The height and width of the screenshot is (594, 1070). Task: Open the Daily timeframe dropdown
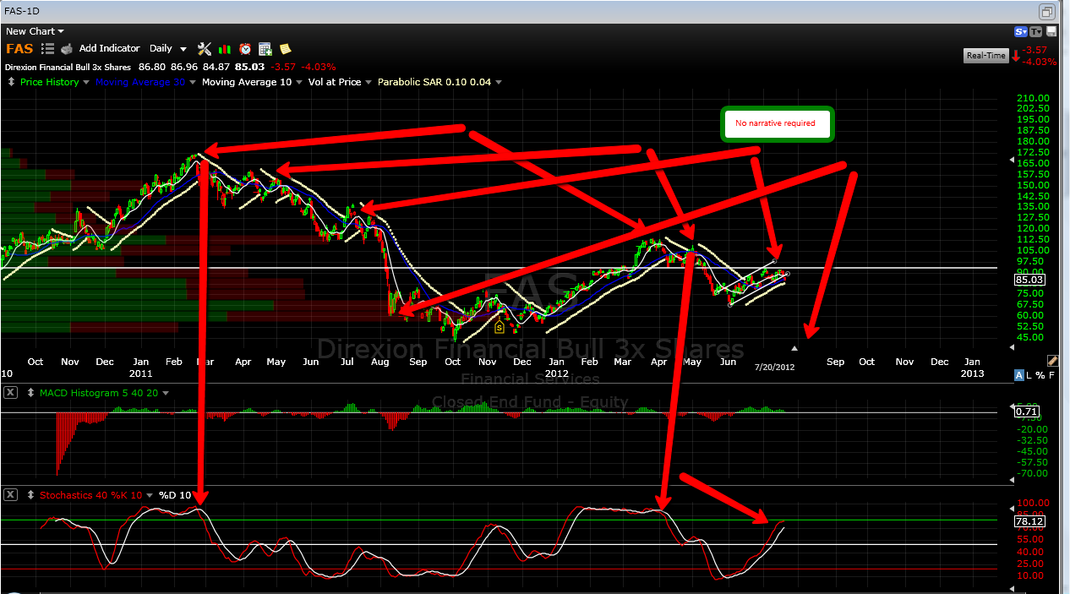pos(168,49)
